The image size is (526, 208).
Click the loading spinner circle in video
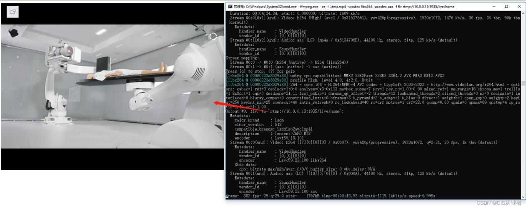(213, 36)
